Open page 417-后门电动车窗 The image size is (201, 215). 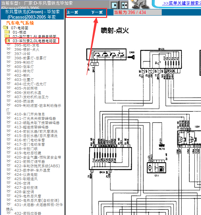pos(29,144)
